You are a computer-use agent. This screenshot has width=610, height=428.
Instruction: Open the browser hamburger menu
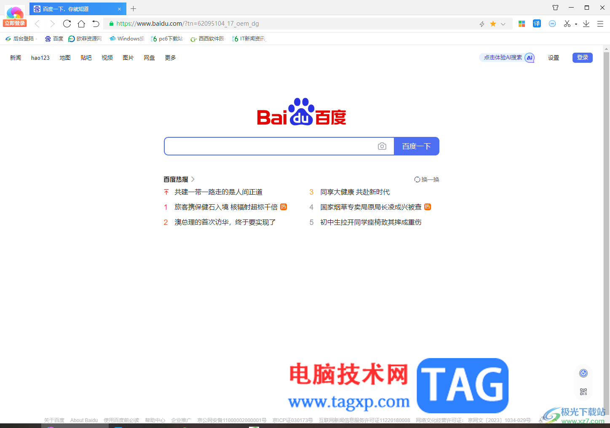600,24
